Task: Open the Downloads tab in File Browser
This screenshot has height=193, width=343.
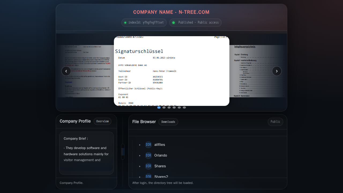Action: pyautogui.click(x=168, y=122)
